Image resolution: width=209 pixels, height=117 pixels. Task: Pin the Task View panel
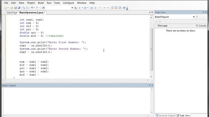point(203,12)
